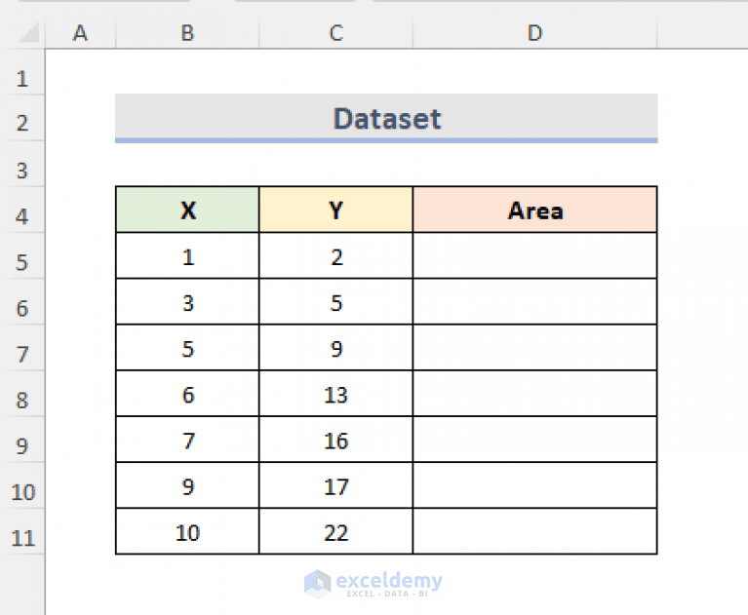Screen dimensions: 748x615
Task: Select empty Area cell in row 10
Action: 534,485
